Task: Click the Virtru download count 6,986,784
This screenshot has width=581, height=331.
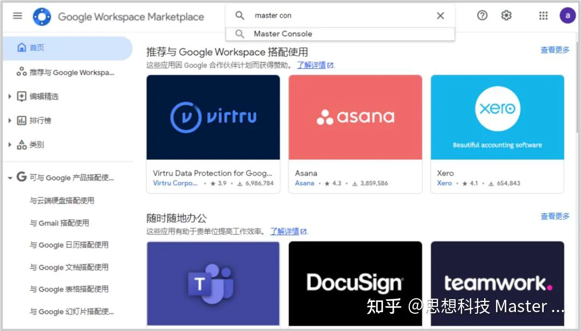Action: (x=256, y=183)
